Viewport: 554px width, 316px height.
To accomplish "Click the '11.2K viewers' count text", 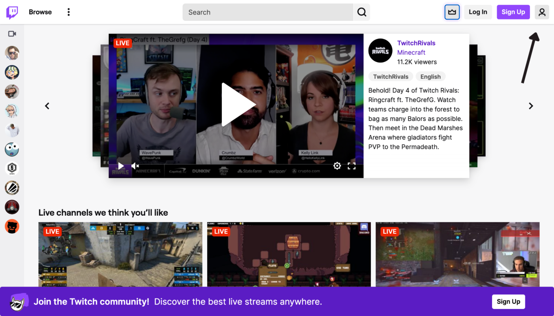I will point(417,62).
